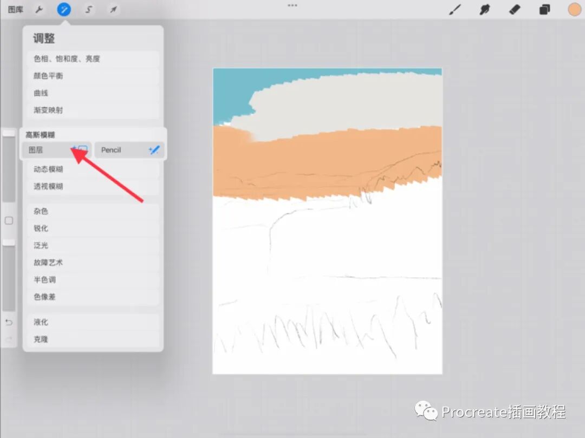The image size is (585, 438).
Task: Select the Smudge tool
Action: pos(485,9)
